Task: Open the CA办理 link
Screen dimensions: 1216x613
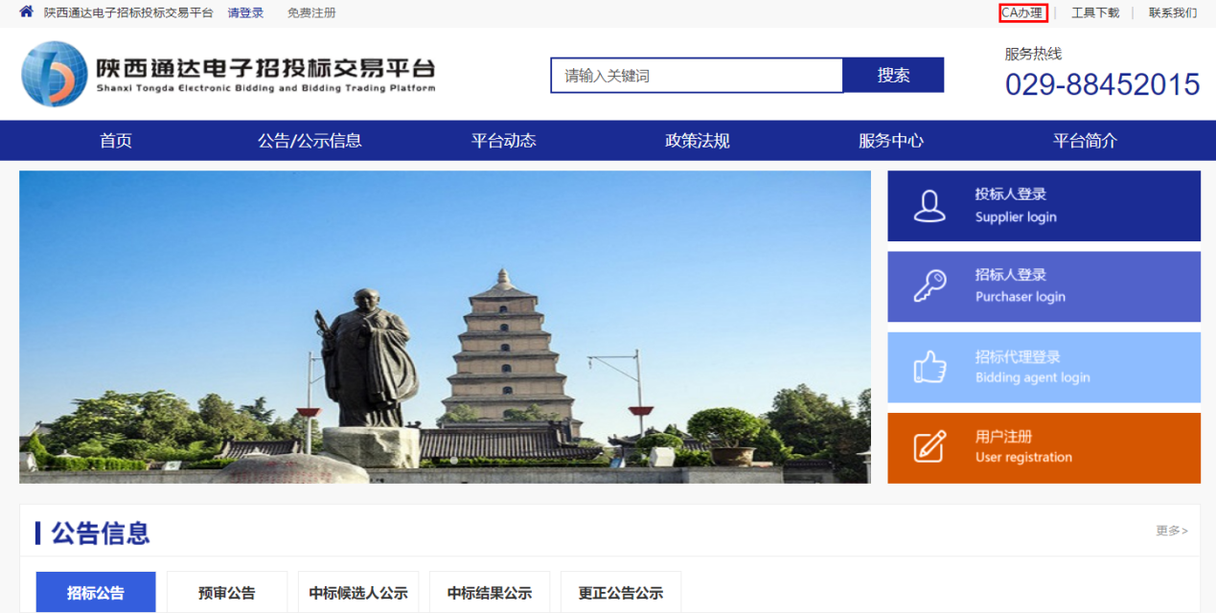Action: click(x=1022, y=12)
